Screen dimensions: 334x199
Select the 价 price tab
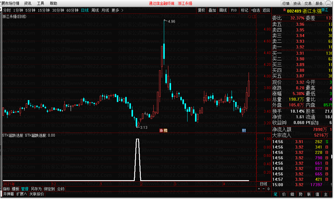coord(284,194)
